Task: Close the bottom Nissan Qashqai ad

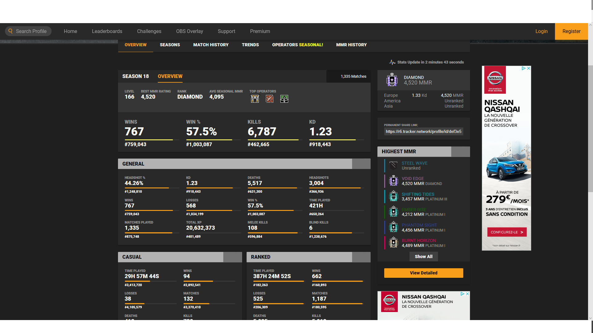Action: [x=468, y=294]
